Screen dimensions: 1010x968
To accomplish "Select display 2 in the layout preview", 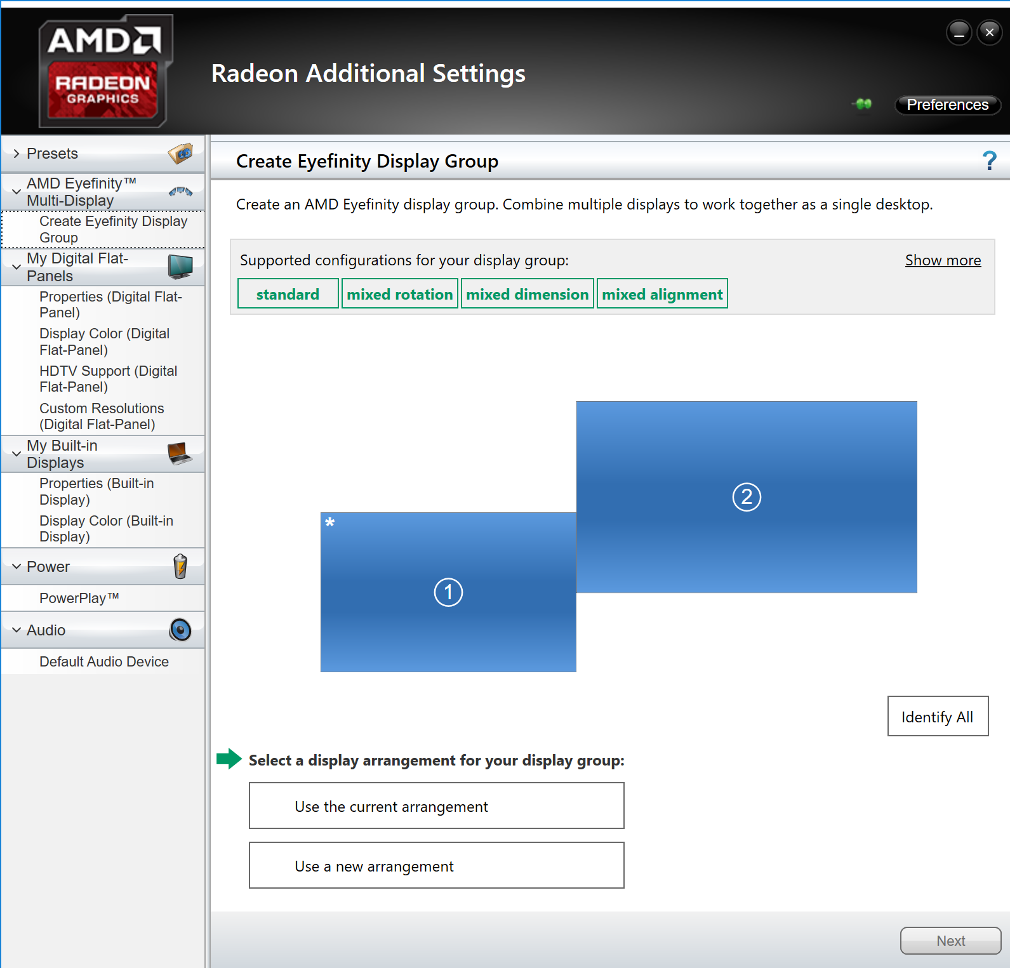I will pos(747,497).
